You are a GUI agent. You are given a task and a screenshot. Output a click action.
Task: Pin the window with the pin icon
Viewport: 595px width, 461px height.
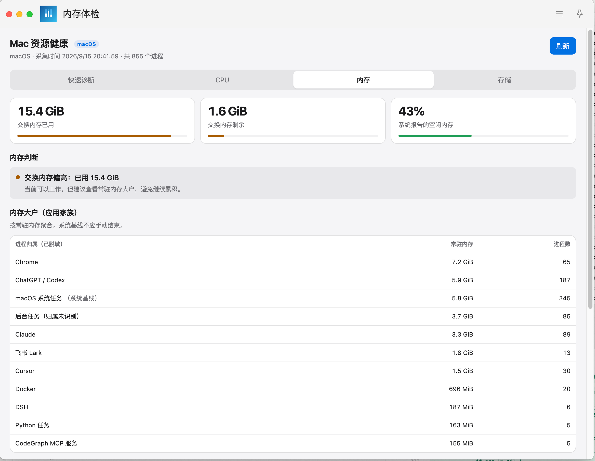click(579, 14)
